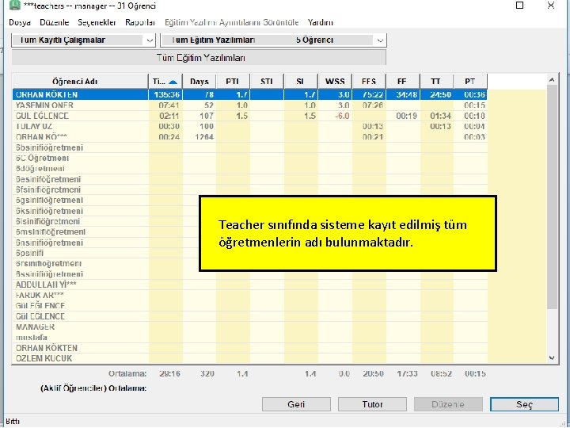
Task: Sort by FFS column header
Action: [369, 82]
